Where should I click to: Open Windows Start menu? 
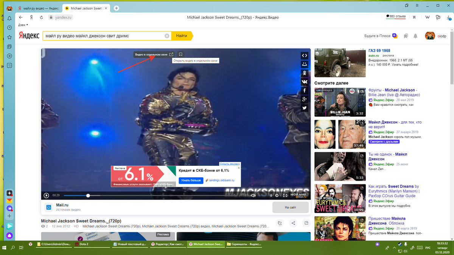click(x=5, y=247)
